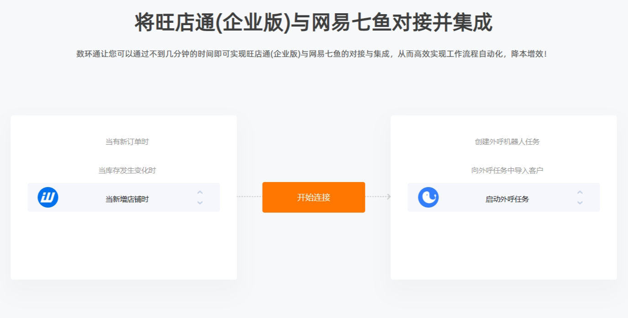Click the blue Wangdiantong logo icon
This screenshot has height=318, width=628.
pos(48,198)
